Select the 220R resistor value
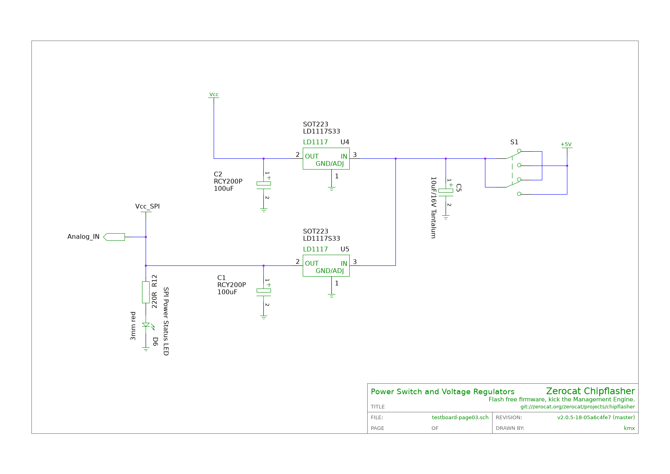This screenshot has height=474, width=670. tap(154, 300)
